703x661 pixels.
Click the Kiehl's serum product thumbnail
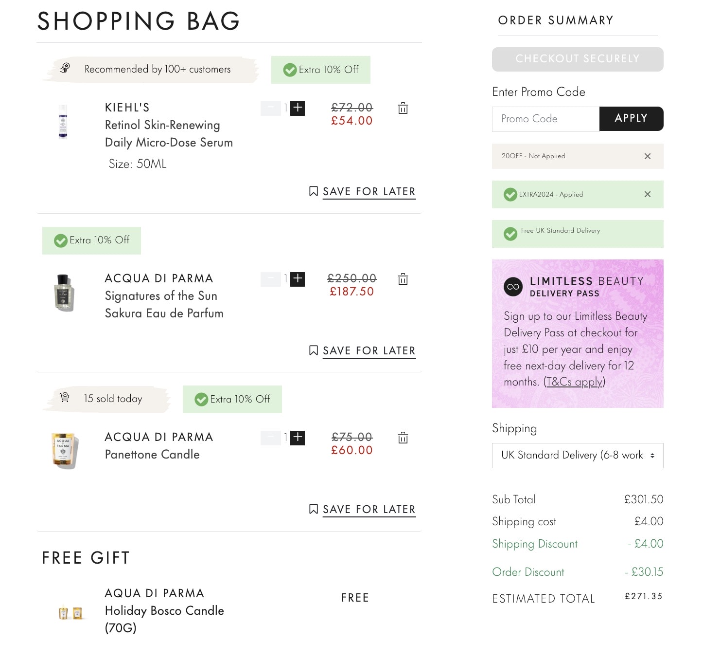click(x=63, y=122)
